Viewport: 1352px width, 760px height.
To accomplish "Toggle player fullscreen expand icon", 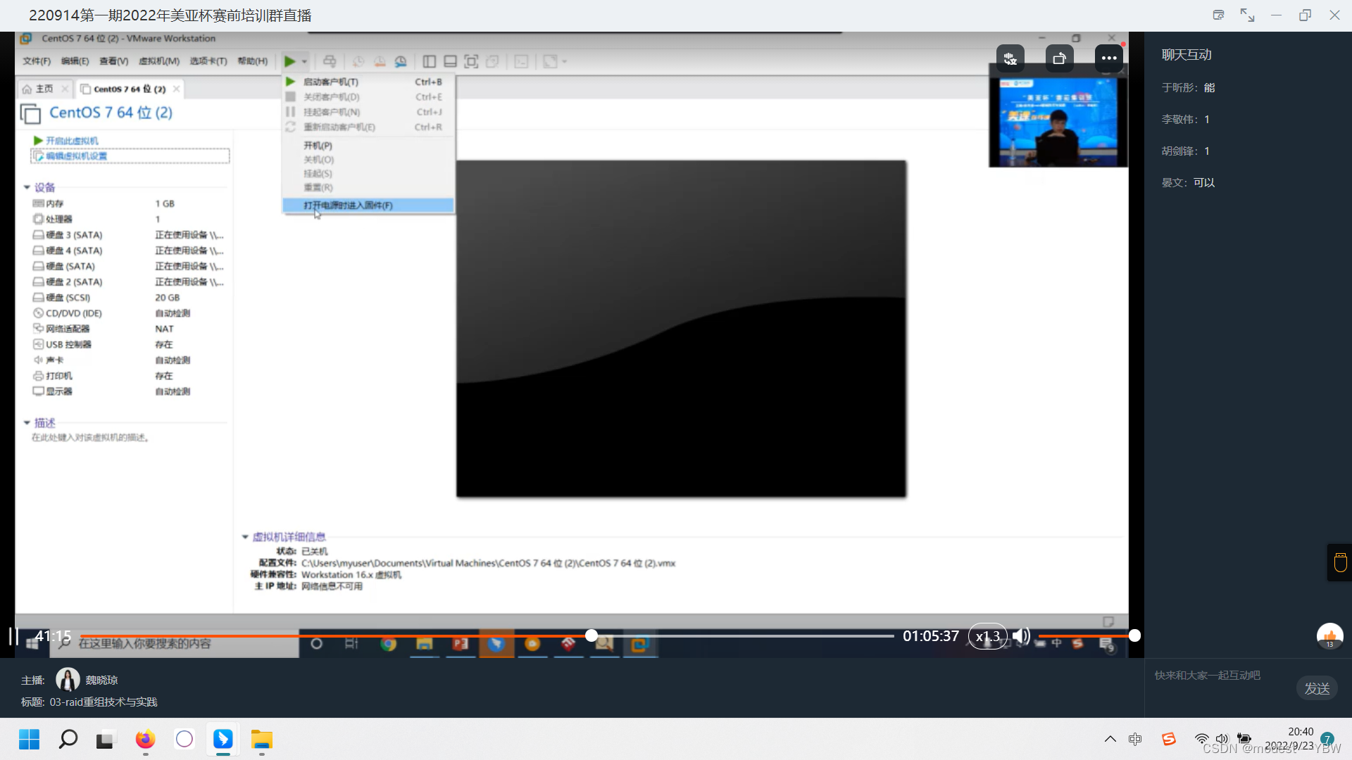I will tap(1247, 15).
